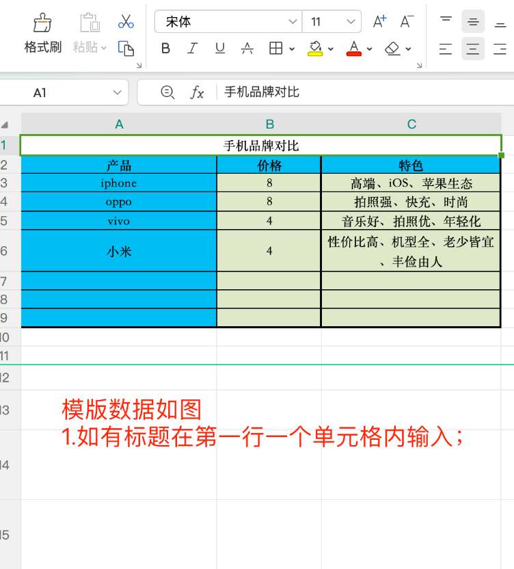Image resolution: width=514 pixels, height=569 pixels.
Task: Apply the red font color
Action: (x=353, y=49)
